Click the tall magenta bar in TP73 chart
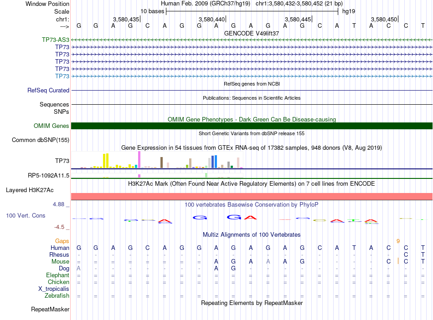The image size is (433, 320). tap(139, 160)
